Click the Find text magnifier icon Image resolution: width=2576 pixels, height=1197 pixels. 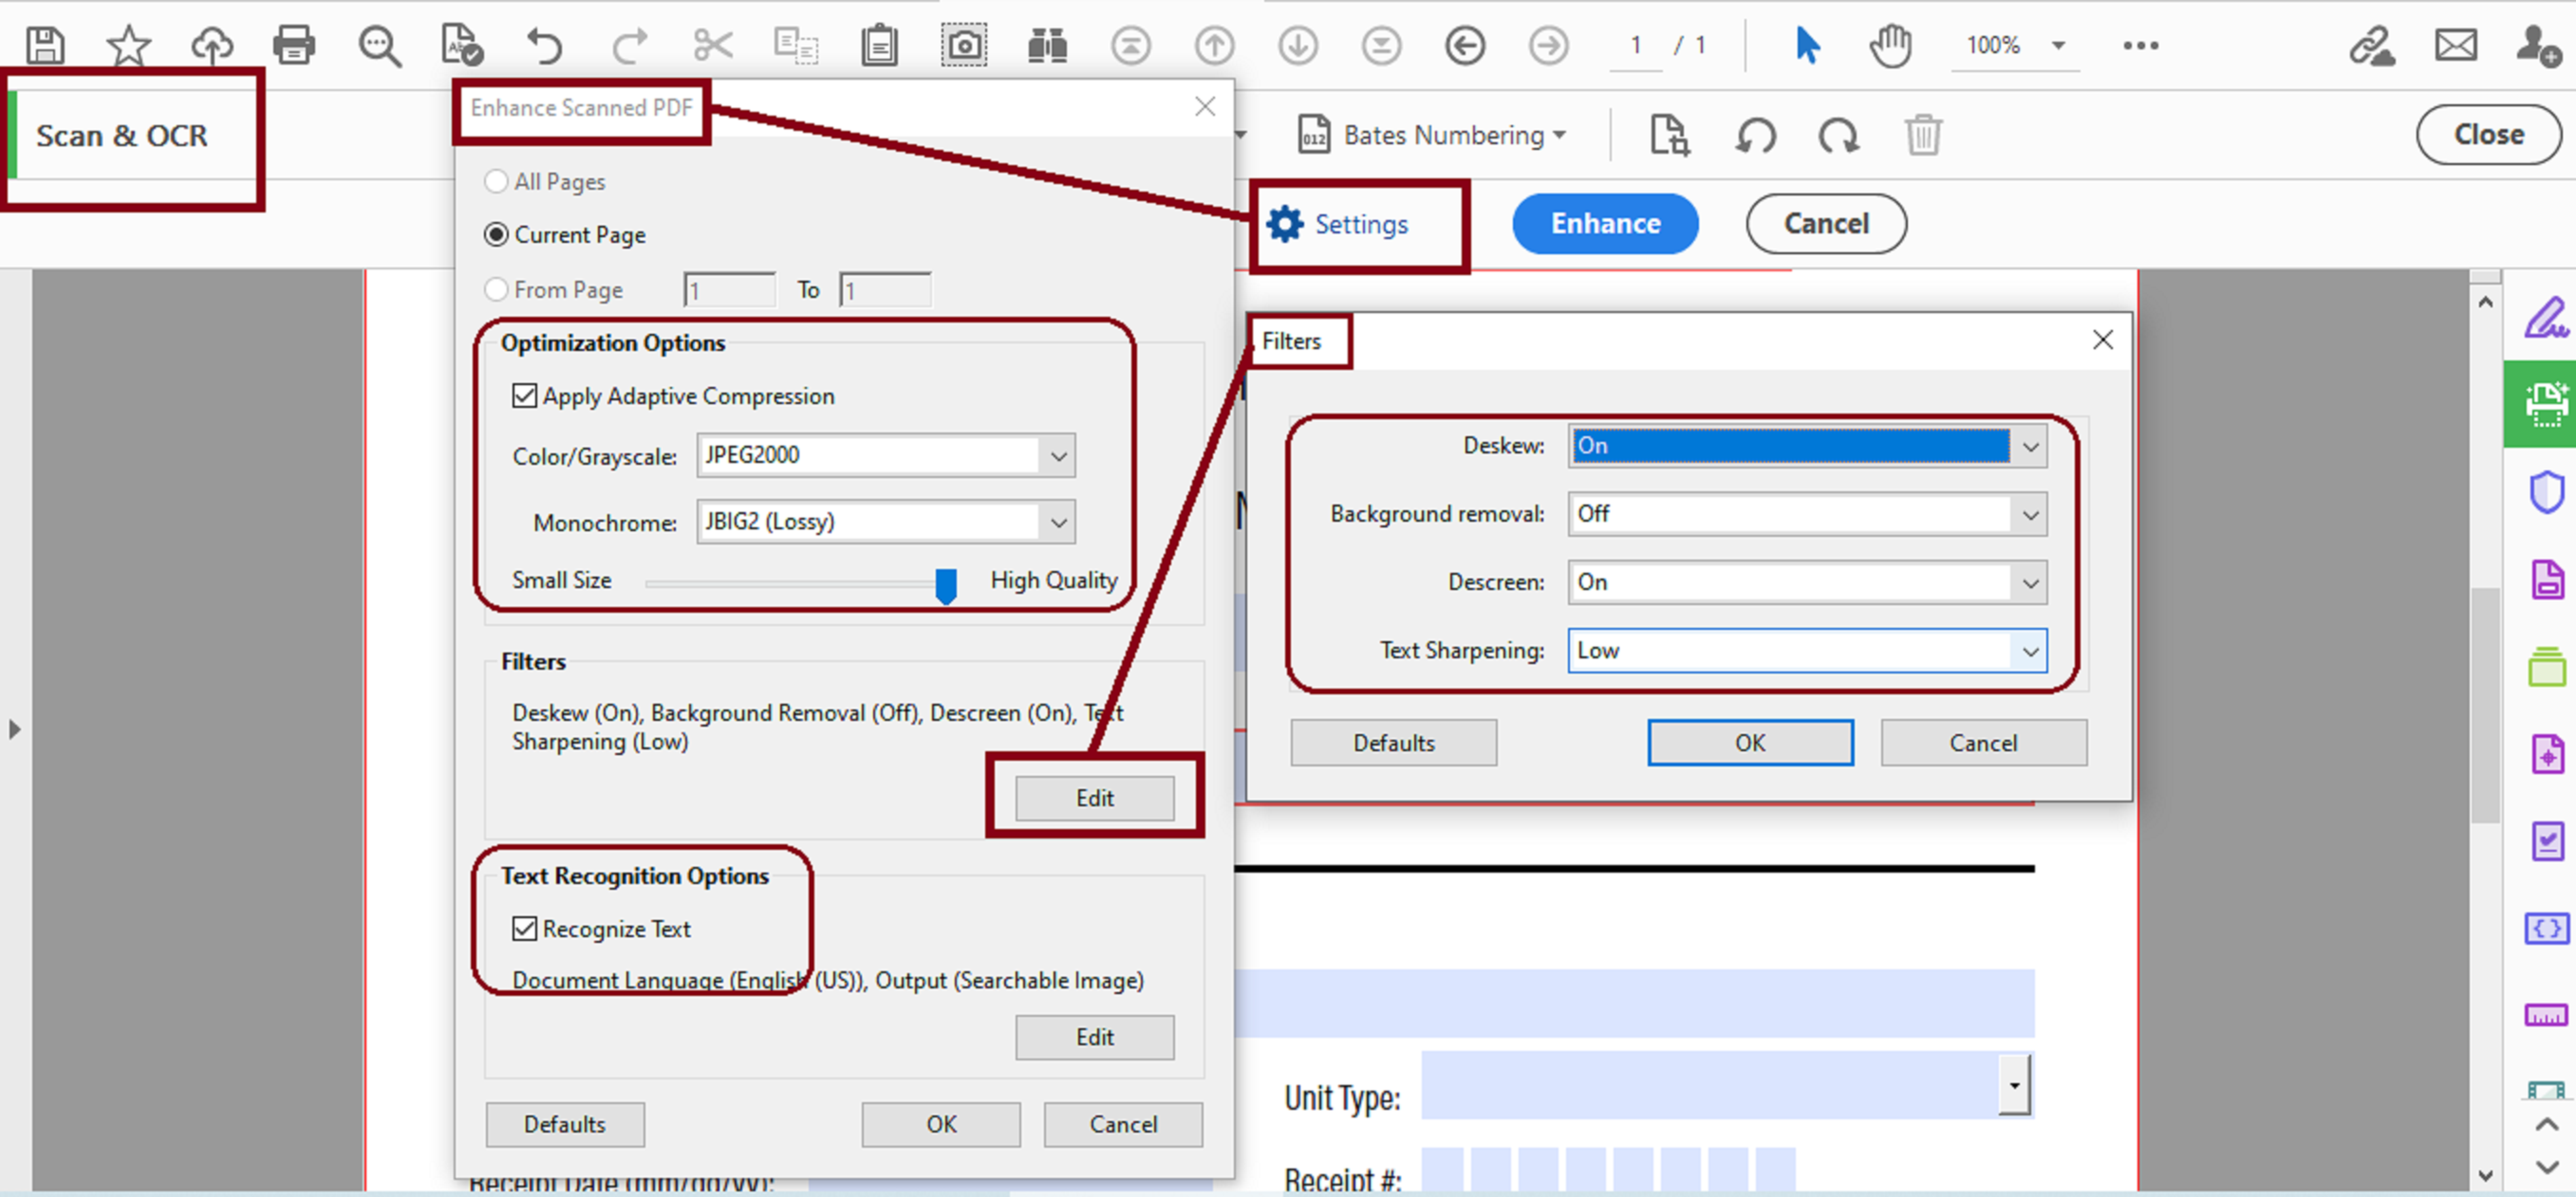tap(380, 46)
